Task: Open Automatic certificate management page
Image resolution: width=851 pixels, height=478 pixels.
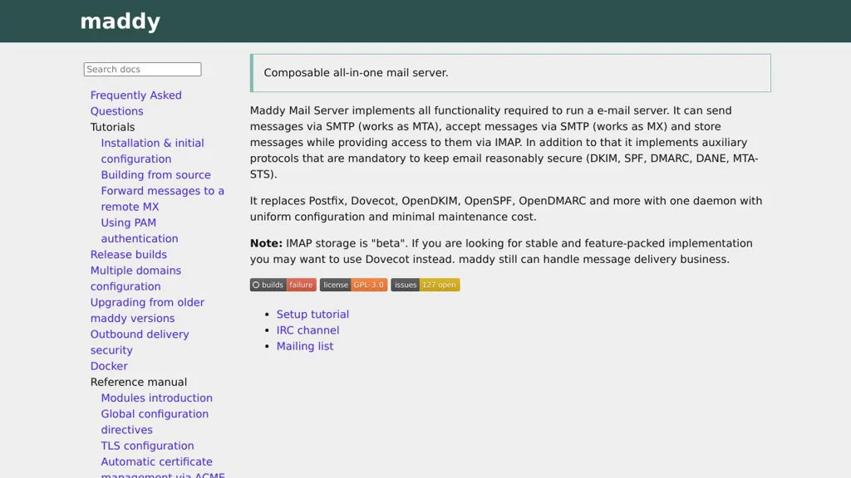Action: pos(163,468)
